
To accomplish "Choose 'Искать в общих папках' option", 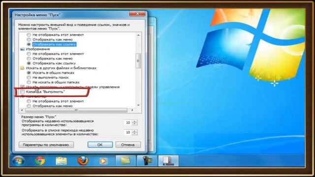I will coord(29,73).
